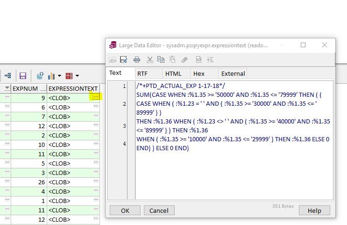Click the save-with-pencil icon in editor toolbar
Screen dimensions: 347x225
pyautogui.click(x=123, y=59)
